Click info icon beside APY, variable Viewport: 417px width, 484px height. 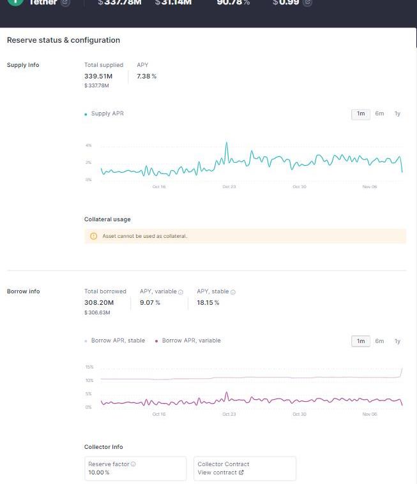click(181, 292)
